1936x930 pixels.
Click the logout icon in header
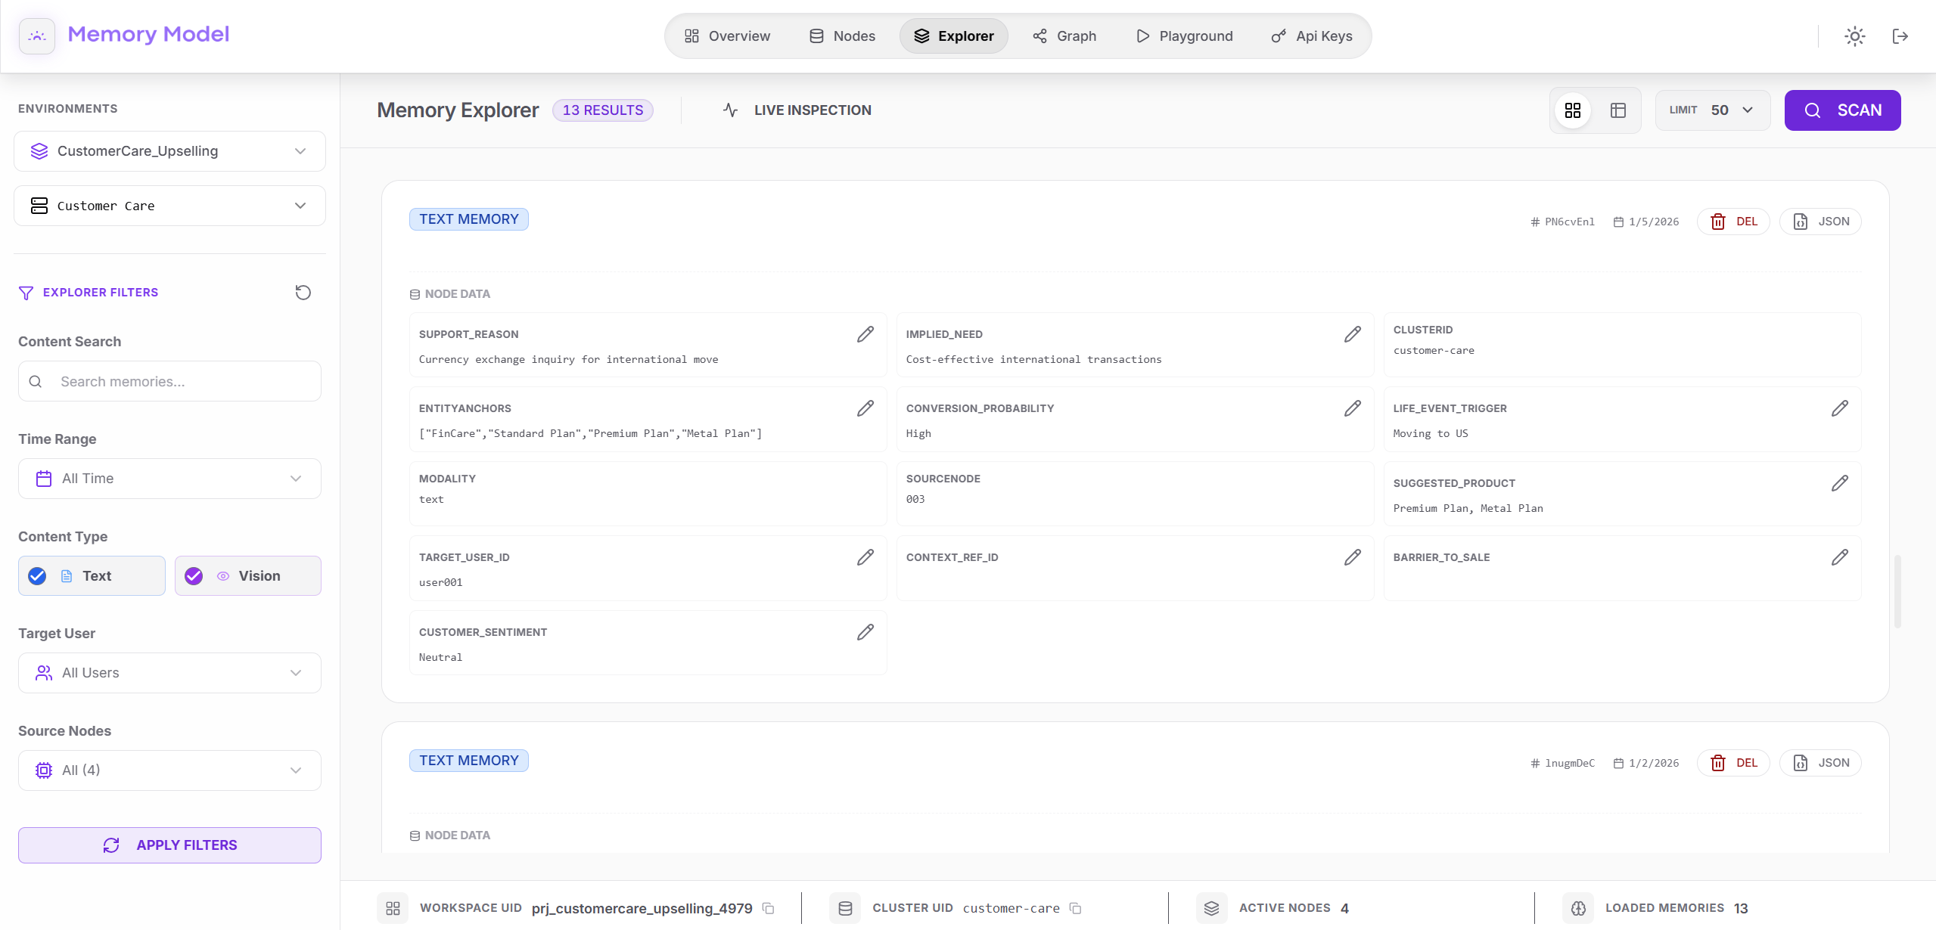pyautogui.click(x=1900, y=36)
